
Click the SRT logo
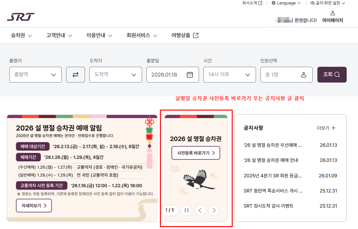(x=21, y=17)
